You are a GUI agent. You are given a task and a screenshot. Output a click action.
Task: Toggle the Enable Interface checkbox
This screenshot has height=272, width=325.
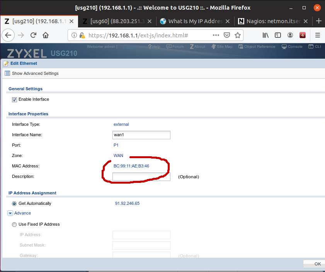pos(14,100)
